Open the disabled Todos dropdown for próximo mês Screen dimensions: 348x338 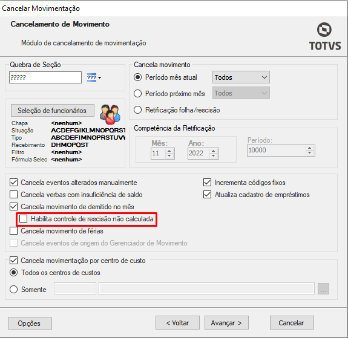241,93
